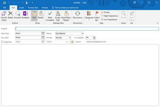Mark the task as Private
The width and height of the screenshot is (160, 107).
click(105, 12)
